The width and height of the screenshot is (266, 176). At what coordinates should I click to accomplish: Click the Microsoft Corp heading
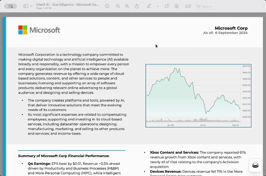pos(231,28)
